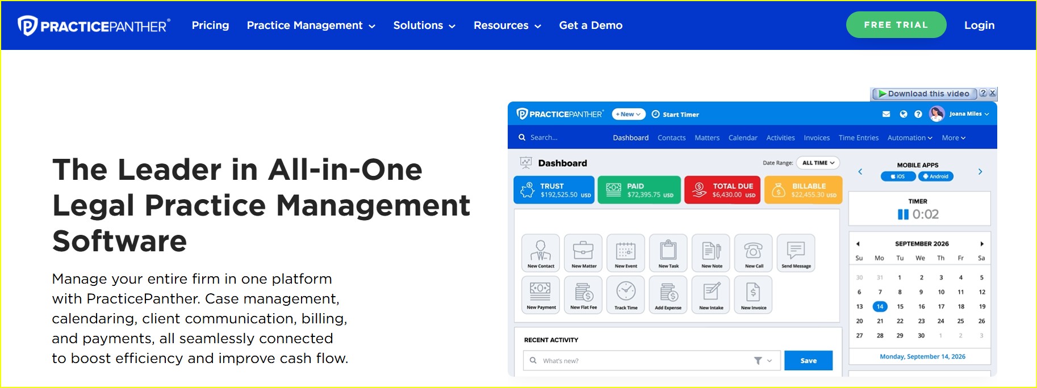Open the Invoices tab
This screenshot has width=1037, height=388.
coord(817,138)
